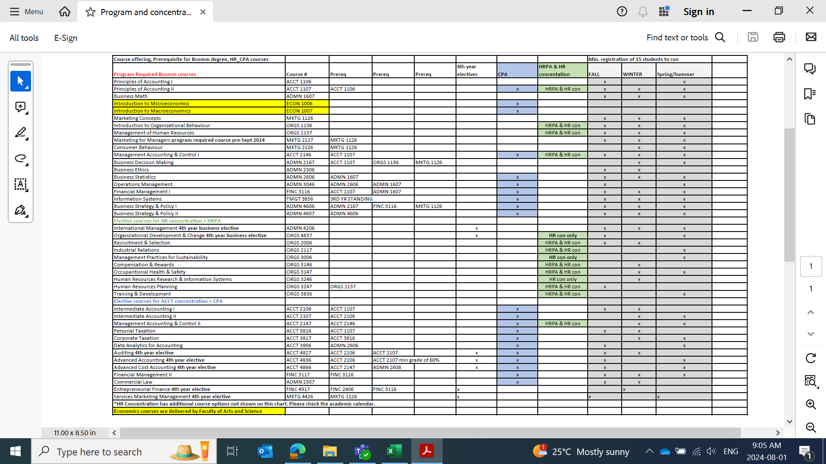Click vertical scrollbar up arrow
This screenshot has width=826, height=464.
pos(789,59)
